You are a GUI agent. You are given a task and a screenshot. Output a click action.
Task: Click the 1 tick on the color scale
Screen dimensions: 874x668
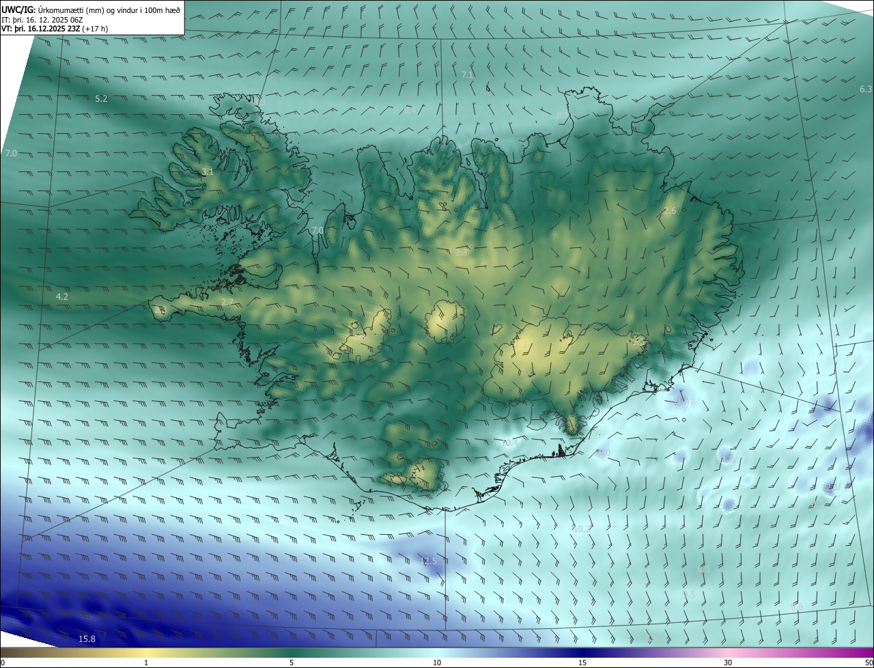click(146, 663)
